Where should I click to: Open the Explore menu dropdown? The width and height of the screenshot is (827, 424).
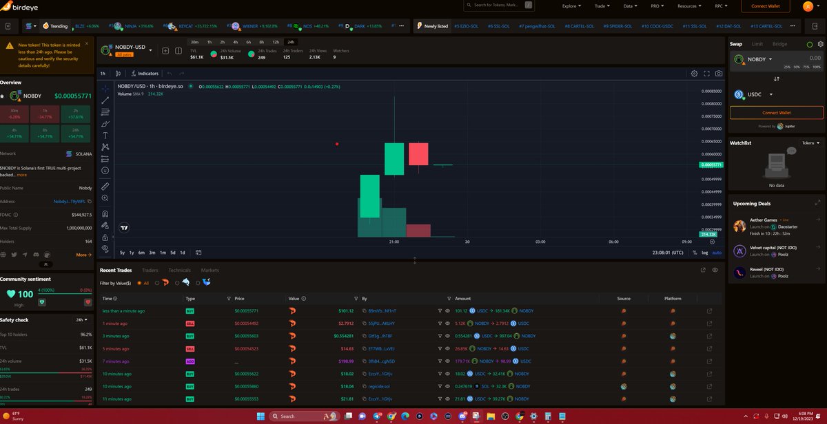[x=571, y=6]
